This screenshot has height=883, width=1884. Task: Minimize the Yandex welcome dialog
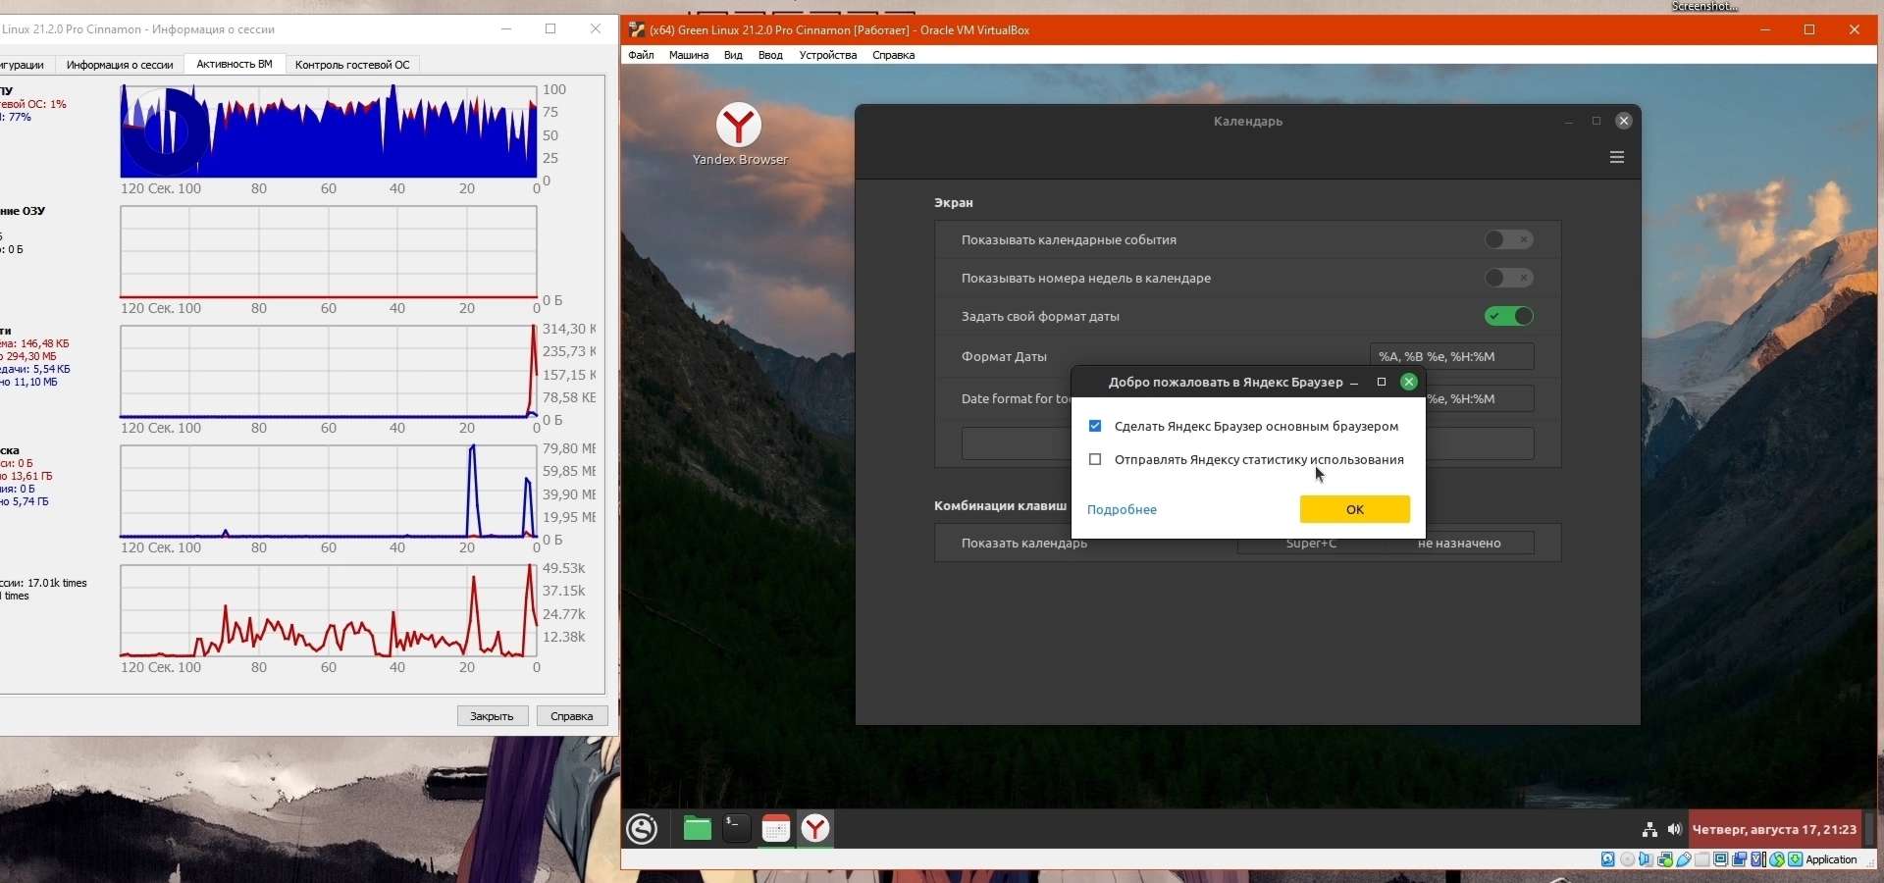pos(1354,382)
